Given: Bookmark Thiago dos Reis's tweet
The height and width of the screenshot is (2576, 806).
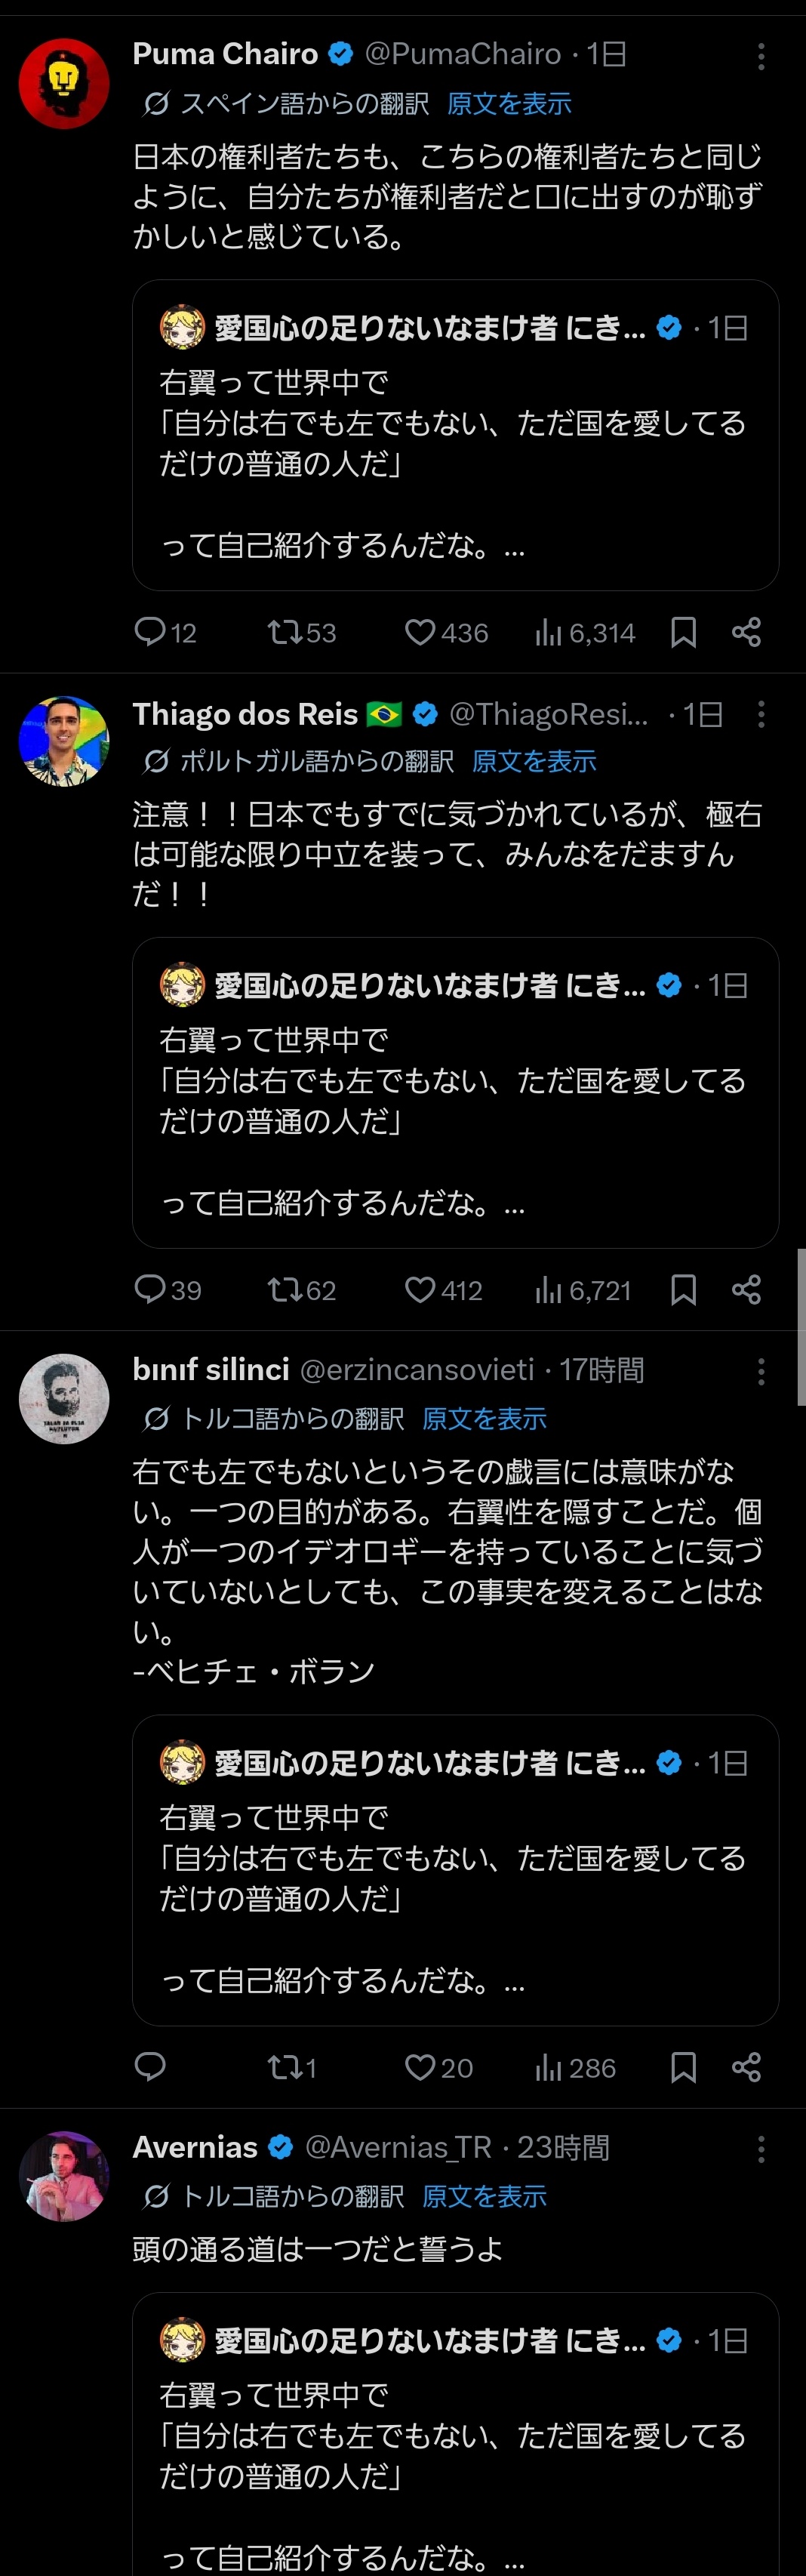Looking at the screenshot, I should pyautogui.click(x=684, y=1290).
